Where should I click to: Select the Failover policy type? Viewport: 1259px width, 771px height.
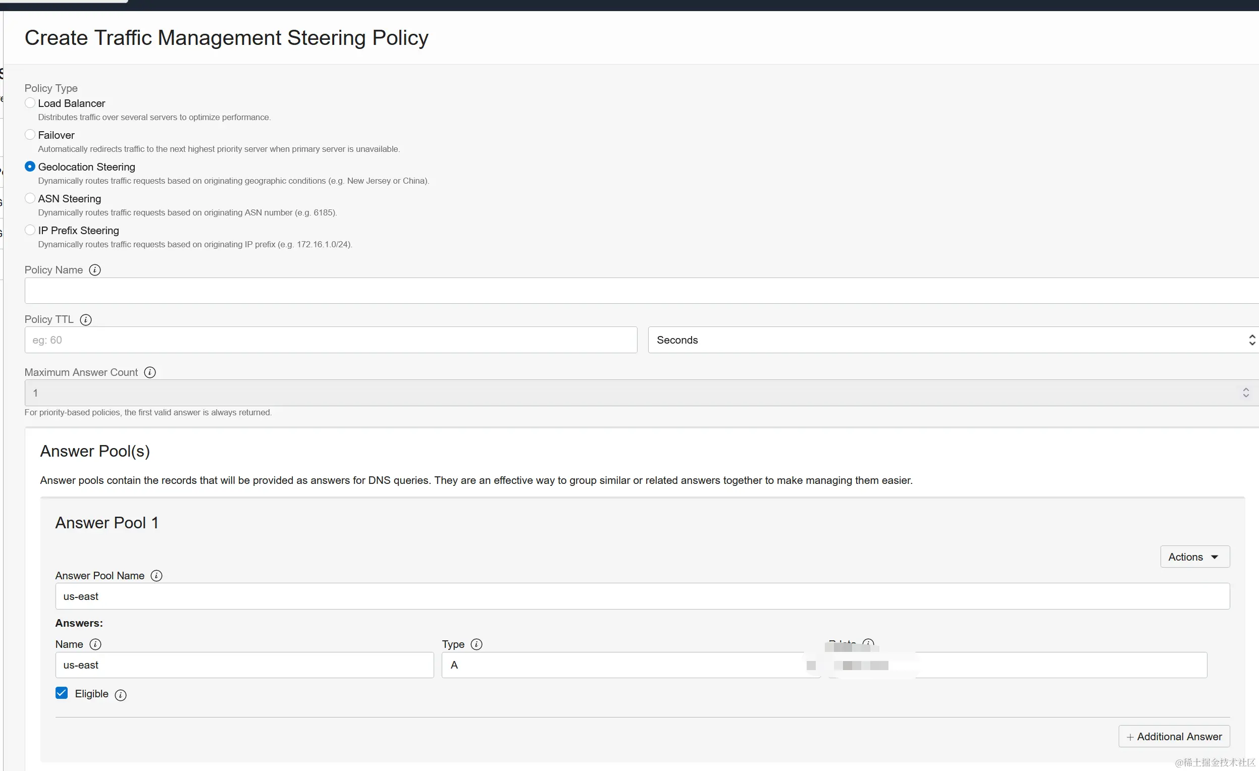point(30,135)
